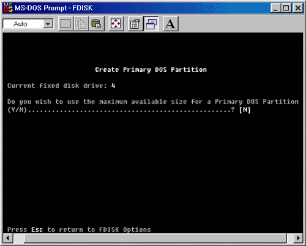Viewport: 306px width, 246px height.
Task: Click 'Create Primary DOS Partition' heading text
Action: tap(151, 69)
